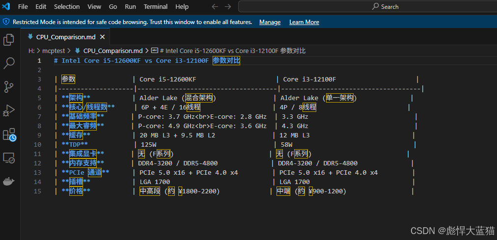Click the '3.3 GHz' cell
The height and width of the screenshot is (240, 497).
(x=295, y=117)
